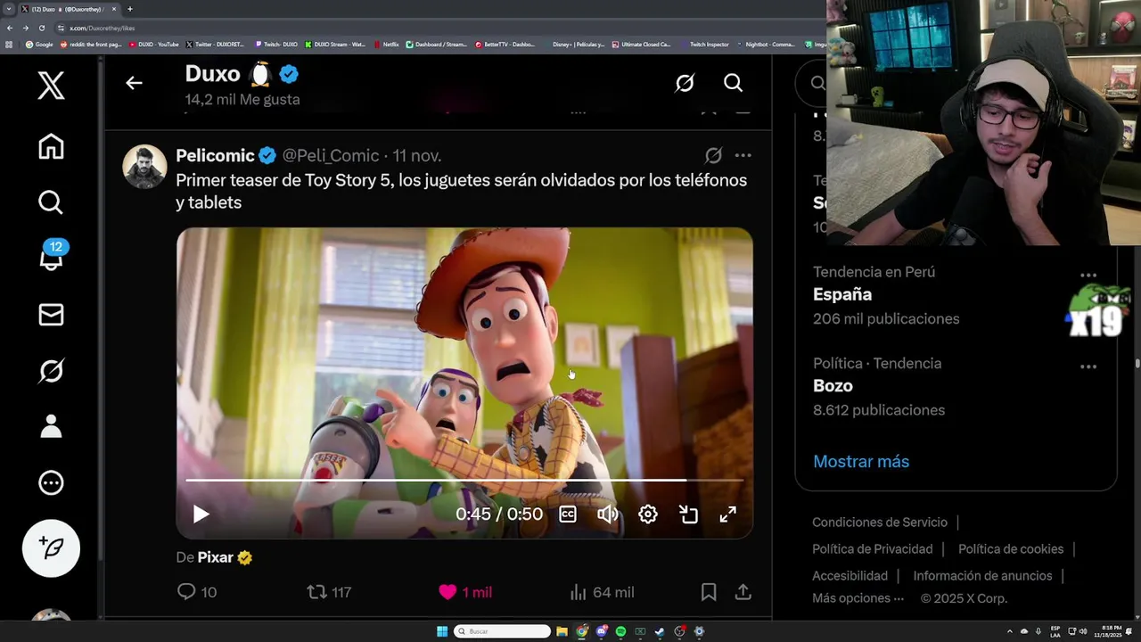Open Profile person icon in sidebar

pyautogui.click(x=51, y=426)
